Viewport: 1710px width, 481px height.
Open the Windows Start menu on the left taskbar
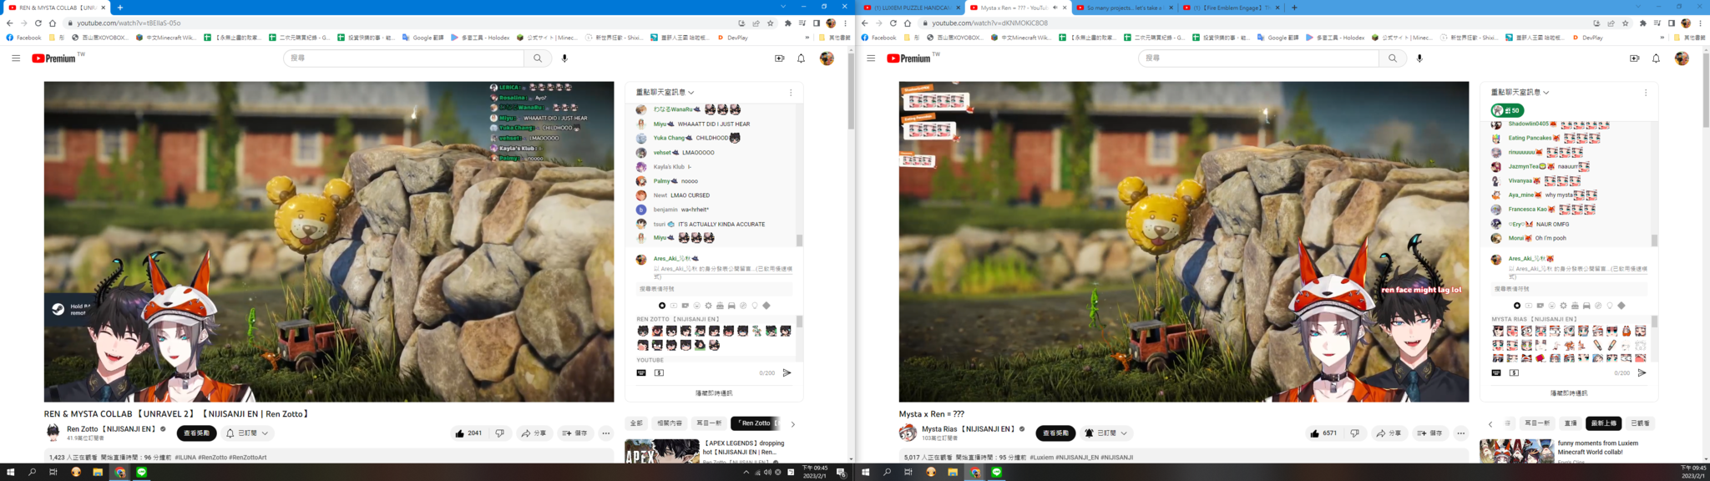(11, 473)
